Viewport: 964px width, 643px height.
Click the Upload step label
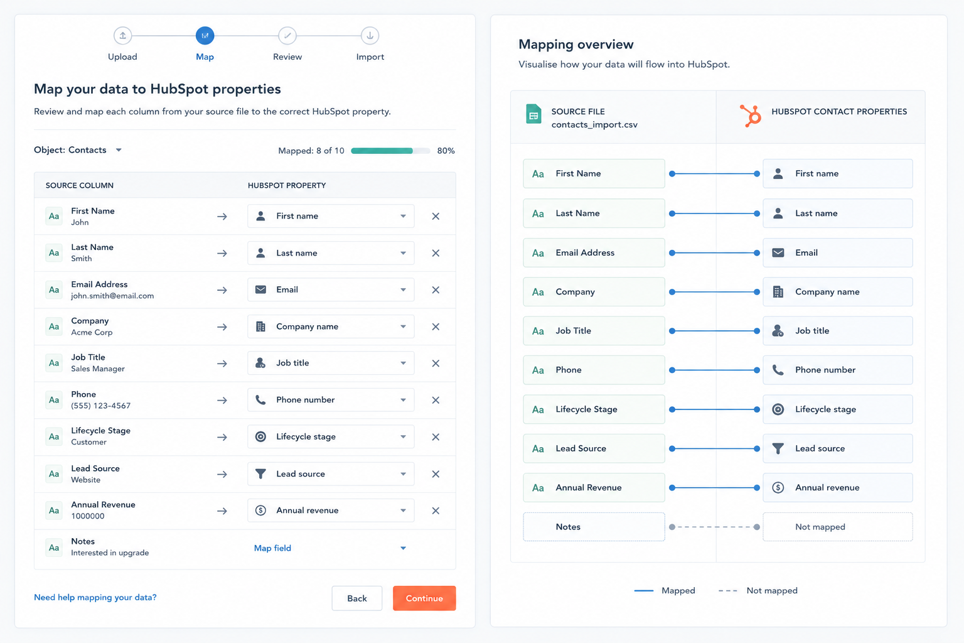point(122,57)
